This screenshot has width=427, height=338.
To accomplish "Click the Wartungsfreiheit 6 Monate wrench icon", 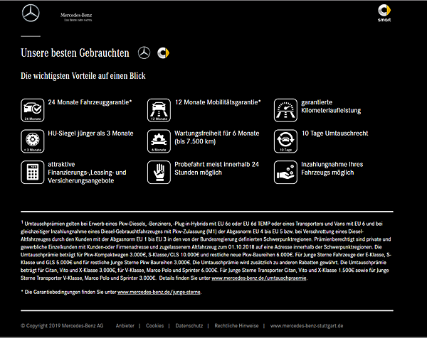I will [x=159, y=141].
